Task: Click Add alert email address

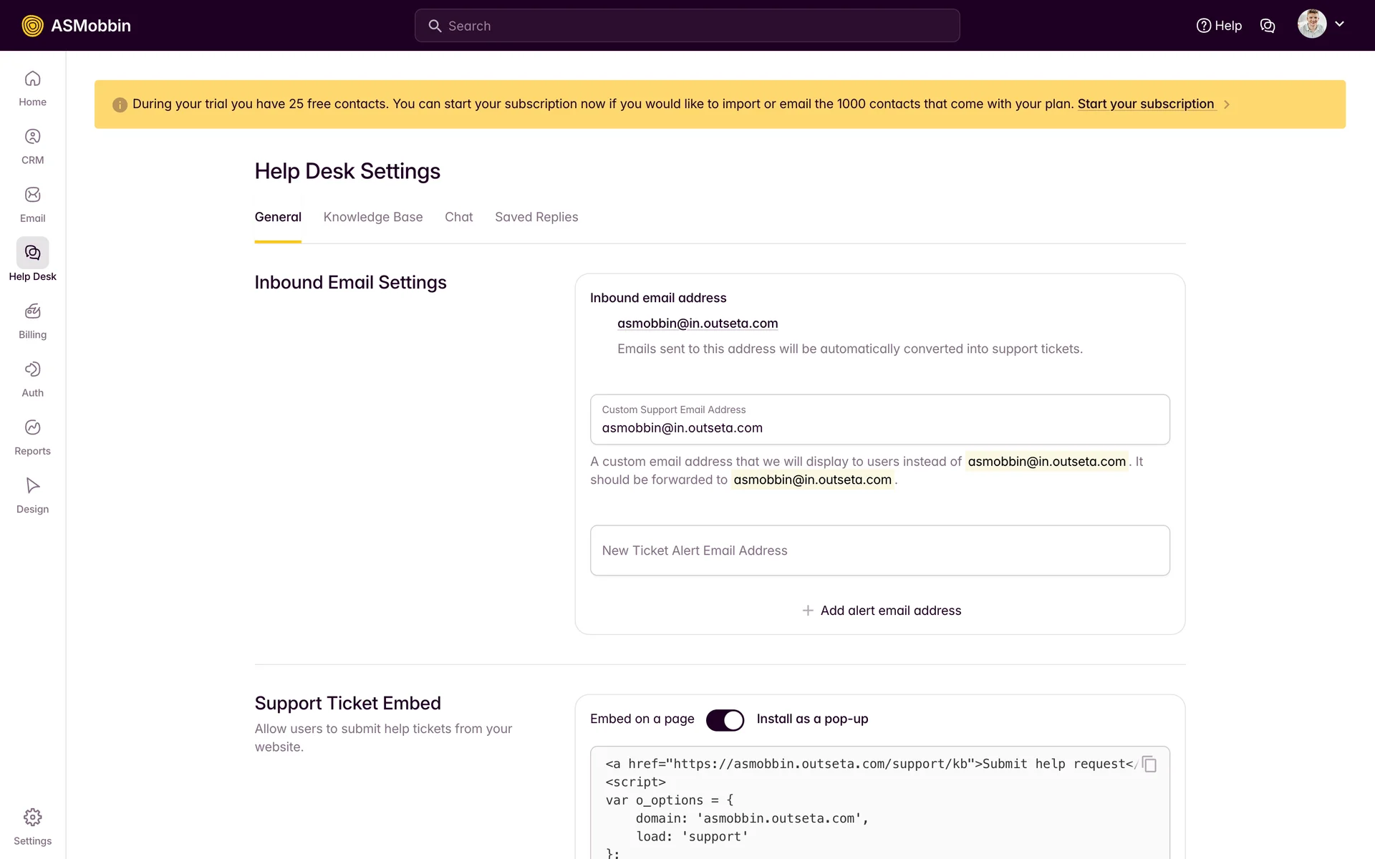Action: pos(882,611)
